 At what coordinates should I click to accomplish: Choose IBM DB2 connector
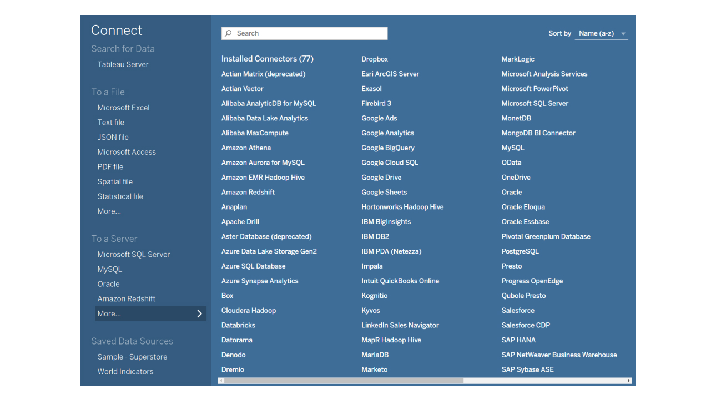coord(375,237)
